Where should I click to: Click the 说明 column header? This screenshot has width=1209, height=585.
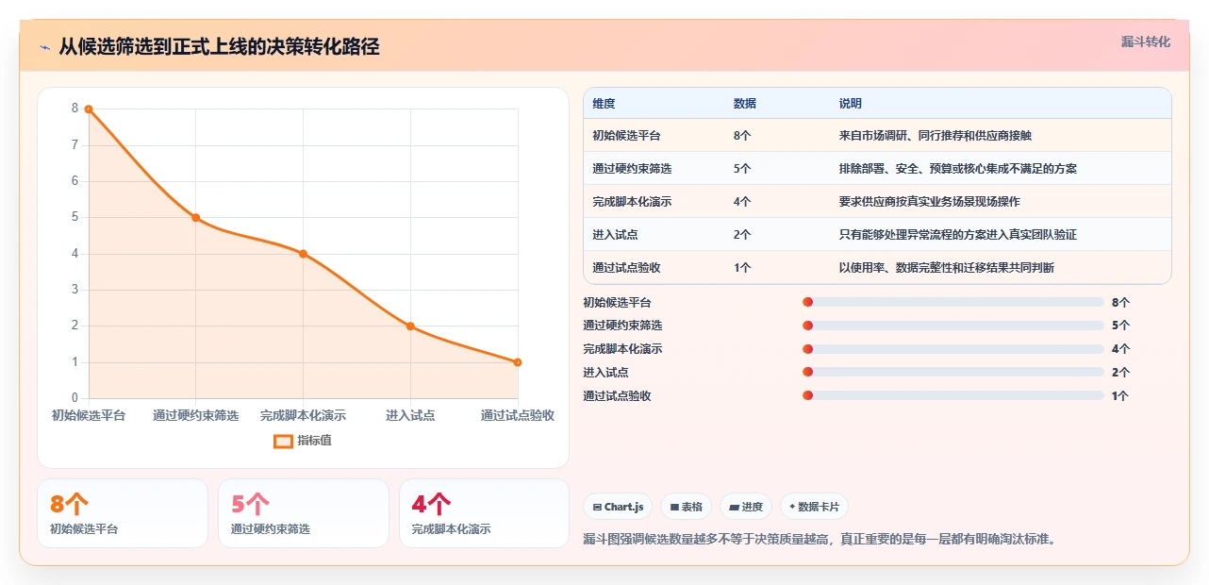coord(850,104)
